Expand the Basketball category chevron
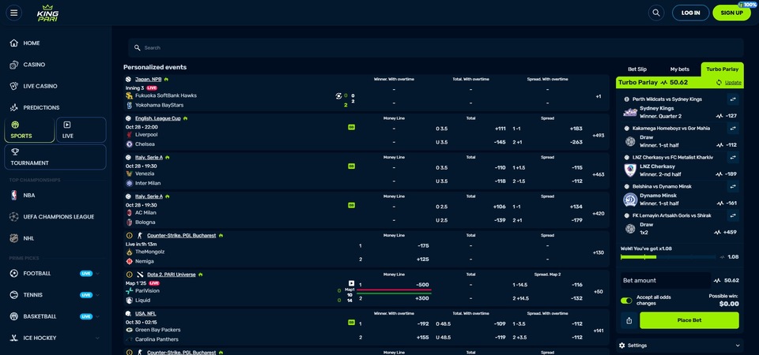759x355 pixels. (98, 316)
